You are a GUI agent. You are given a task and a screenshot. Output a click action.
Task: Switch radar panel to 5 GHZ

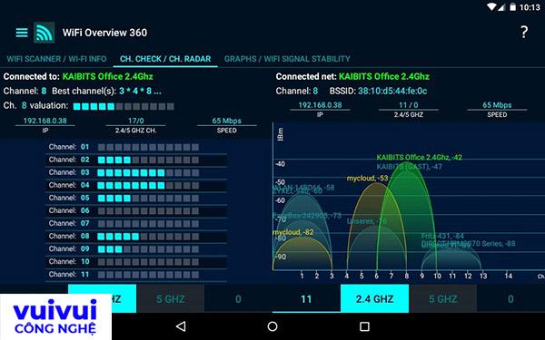pyautogui.click(x=443, y=298)
